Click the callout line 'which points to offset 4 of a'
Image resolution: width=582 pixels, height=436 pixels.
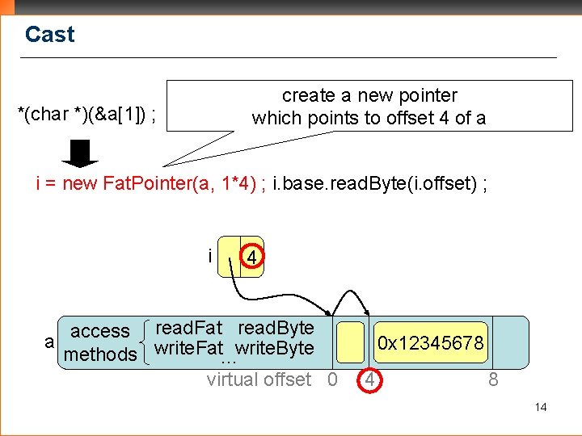[x=369, y=118]
